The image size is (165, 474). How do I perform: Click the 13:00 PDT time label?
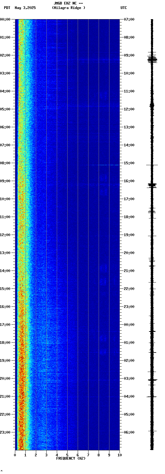coord(5,253)
